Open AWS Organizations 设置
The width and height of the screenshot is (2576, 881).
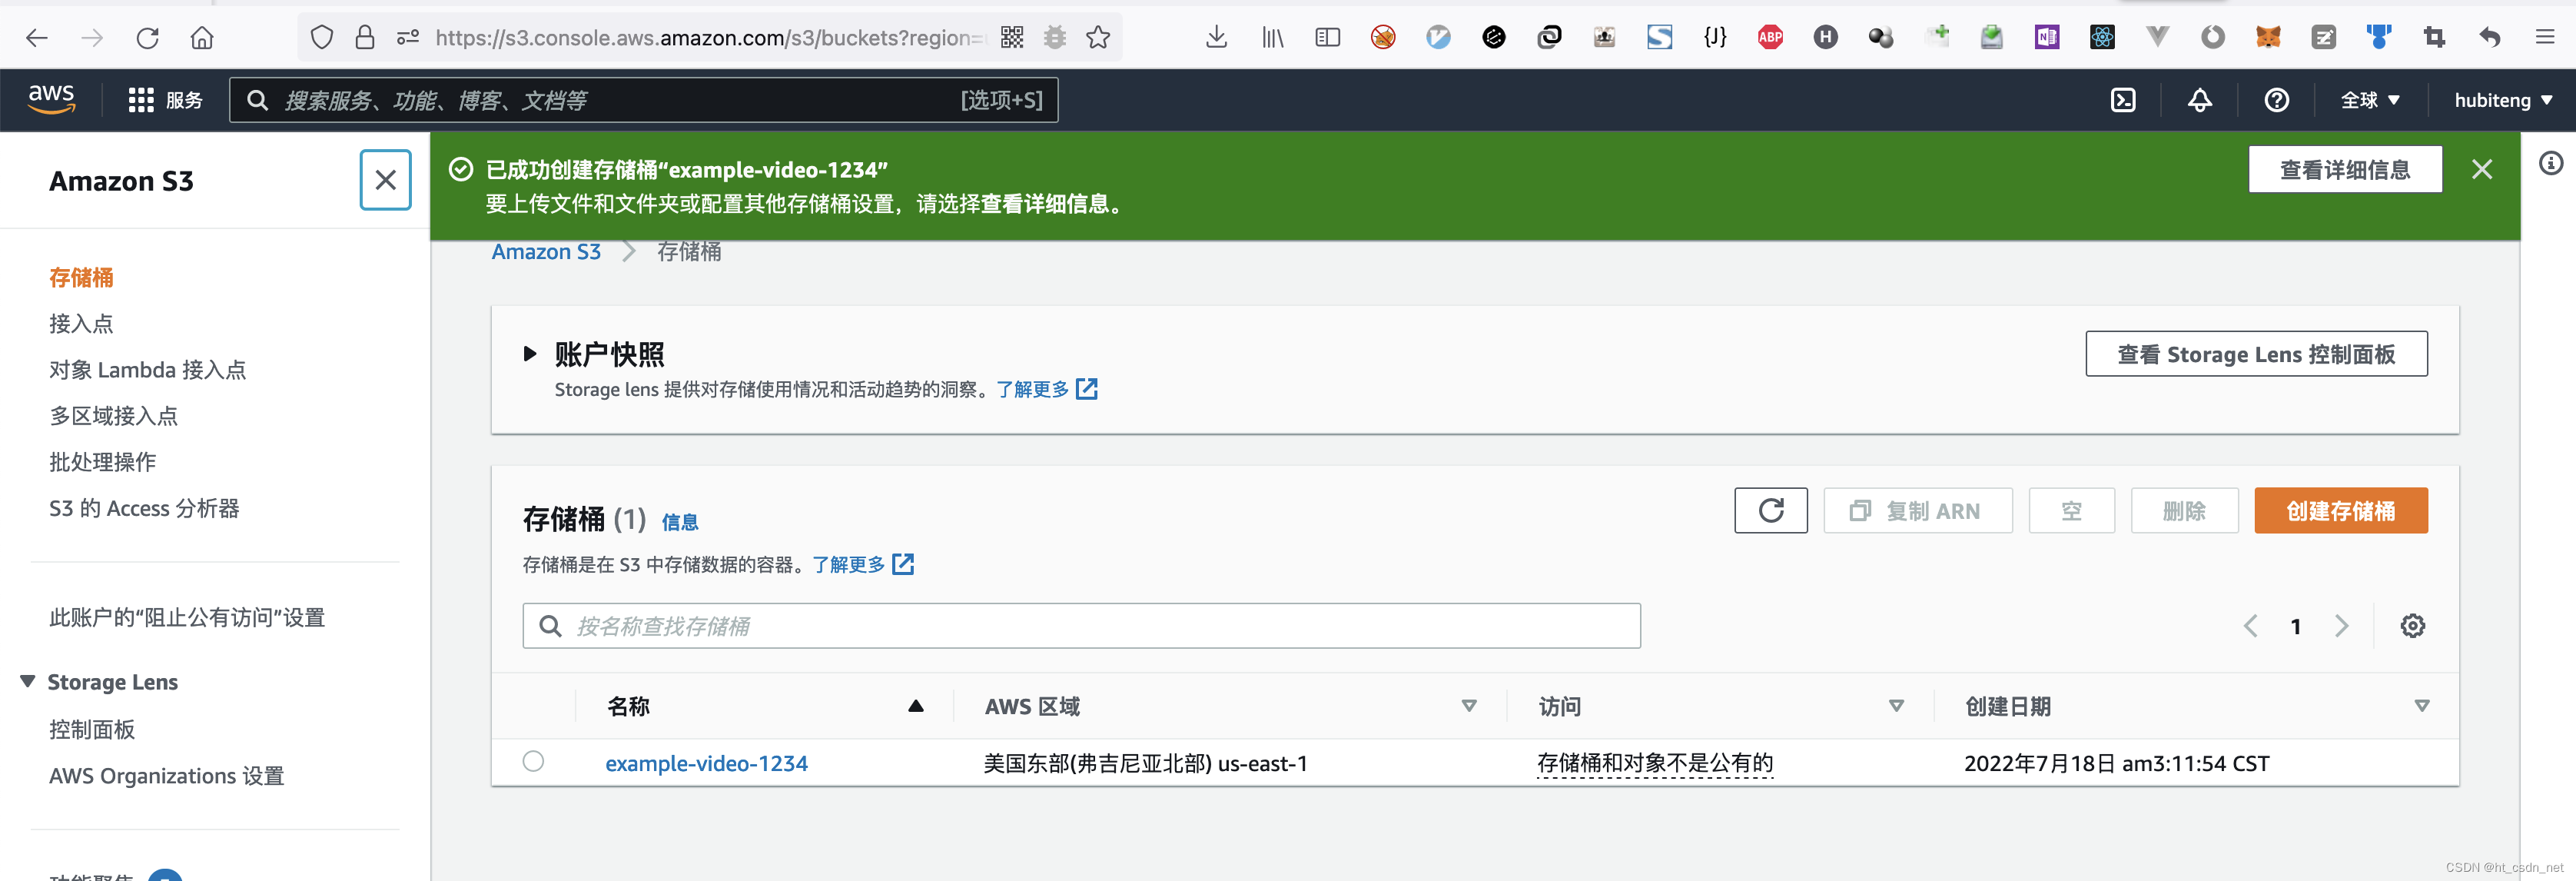click(x=166, y=775)
